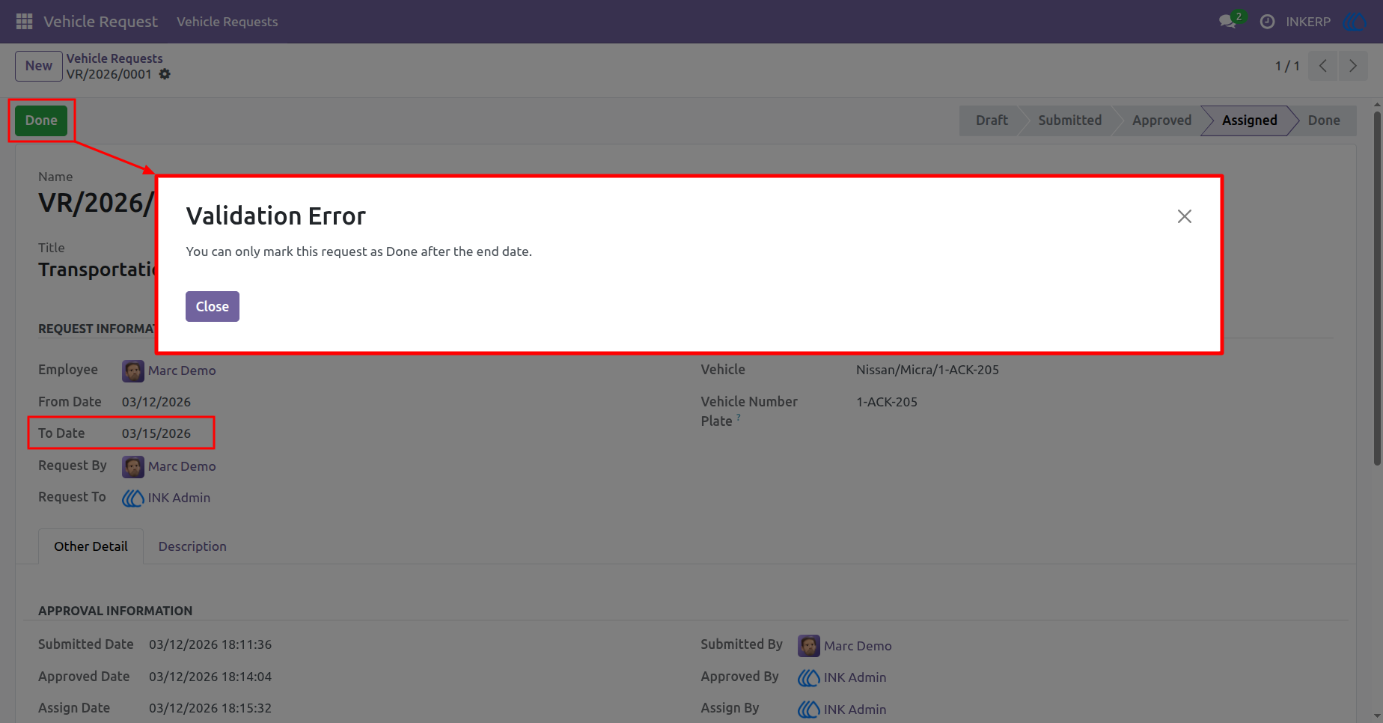Open the apps grid menu icon

(x=24, y=22)
